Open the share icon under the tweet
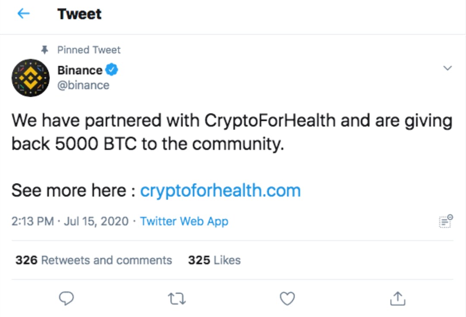The image size is (466, 317). pos(397,298)
